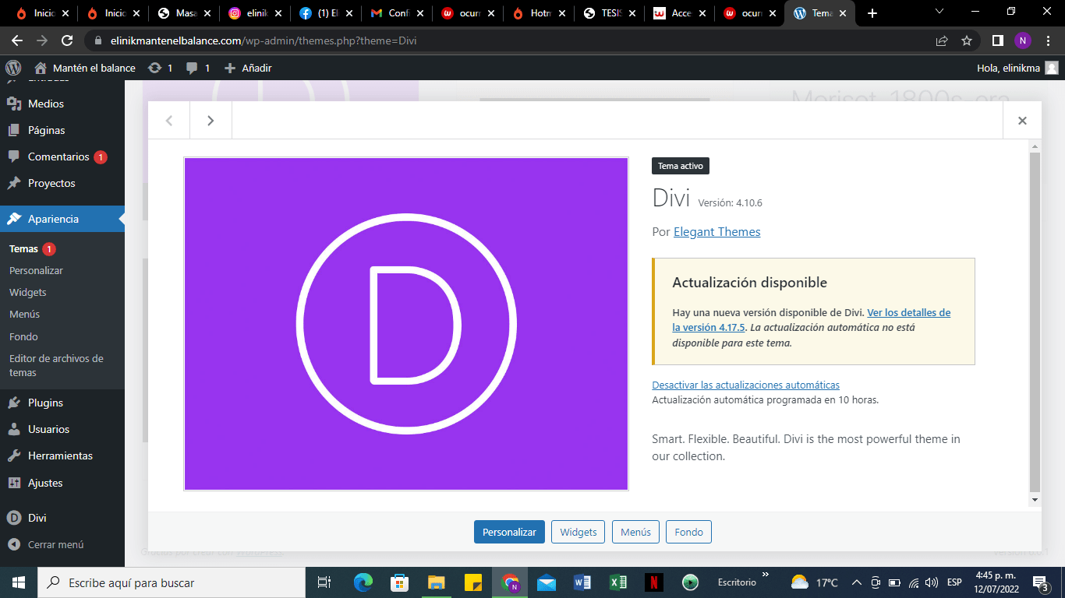Show the next theme with right chevron

211,121
